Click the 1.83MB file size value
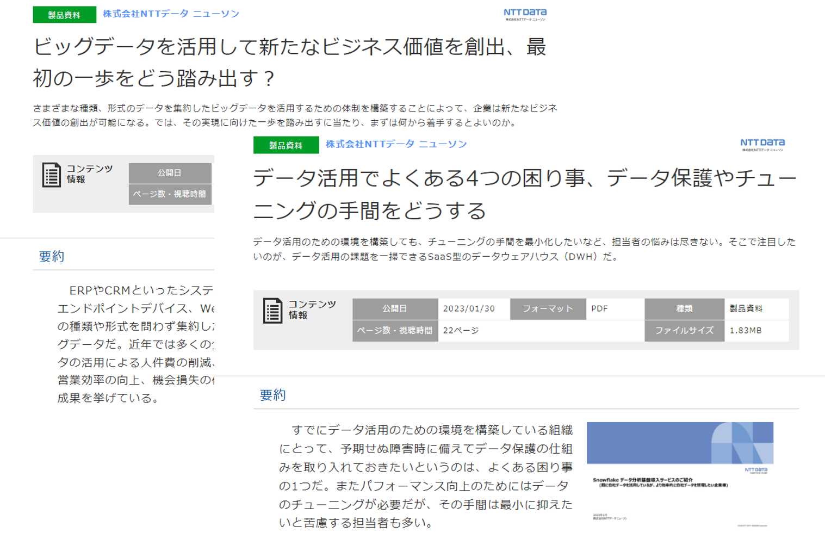Screen dimensions: 825x545 tap(746, 330)
